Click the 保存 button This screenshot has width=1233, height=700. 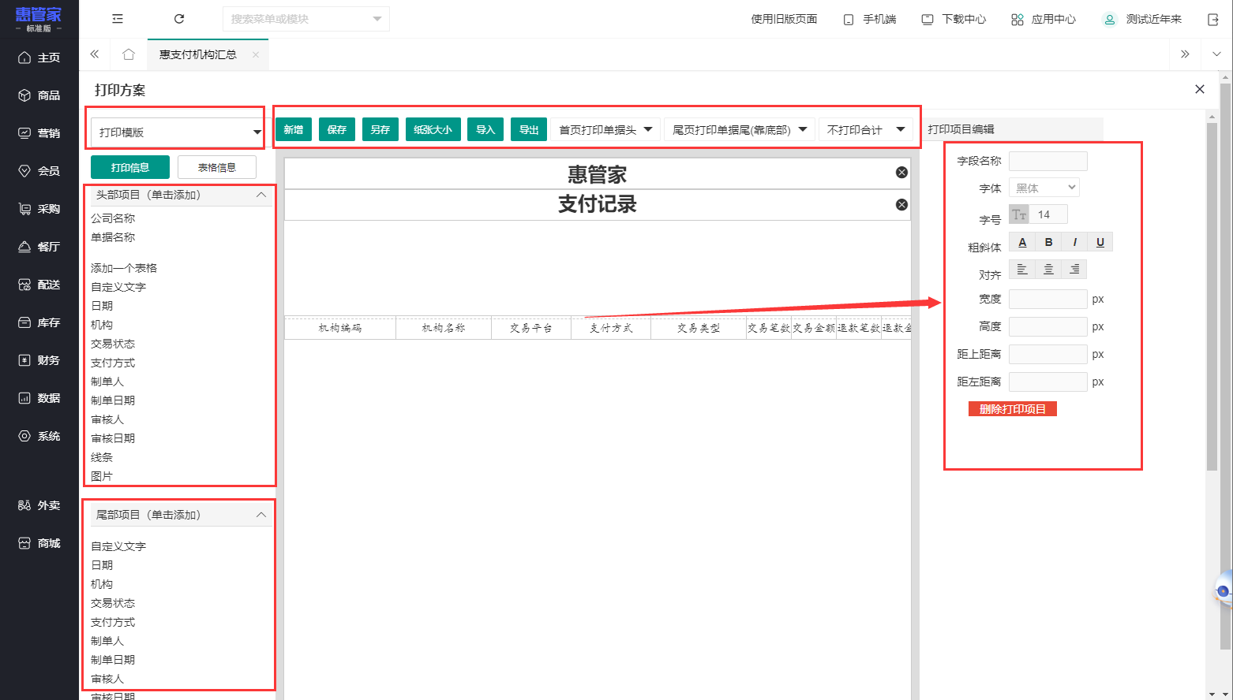tap(337, 129)
